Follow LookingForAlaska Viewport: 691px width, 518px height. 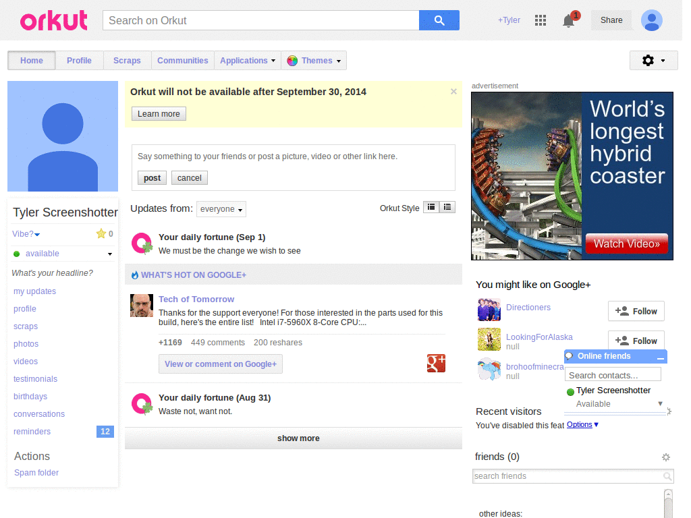pos(636,340)
